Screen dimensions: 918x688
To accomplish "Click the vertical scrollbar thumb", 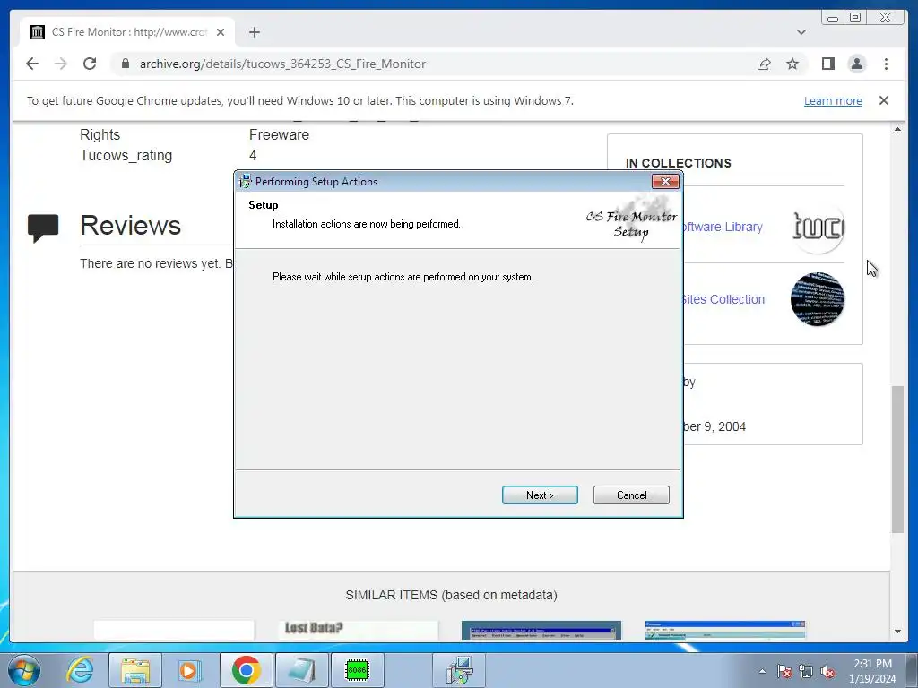I will point(897,460).
